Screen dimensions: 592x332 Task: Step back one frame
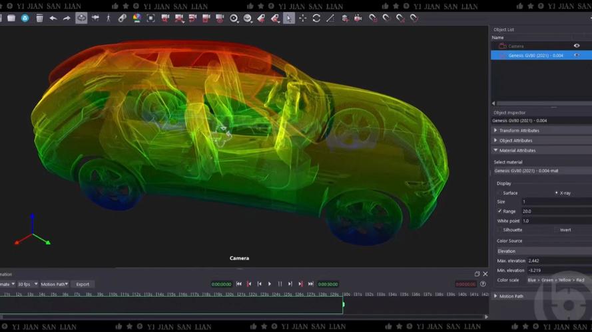(260, 284)
